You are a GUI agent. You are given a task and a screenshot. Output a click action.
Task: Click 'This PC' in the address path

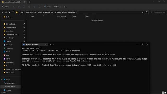[x=22, y=12]
